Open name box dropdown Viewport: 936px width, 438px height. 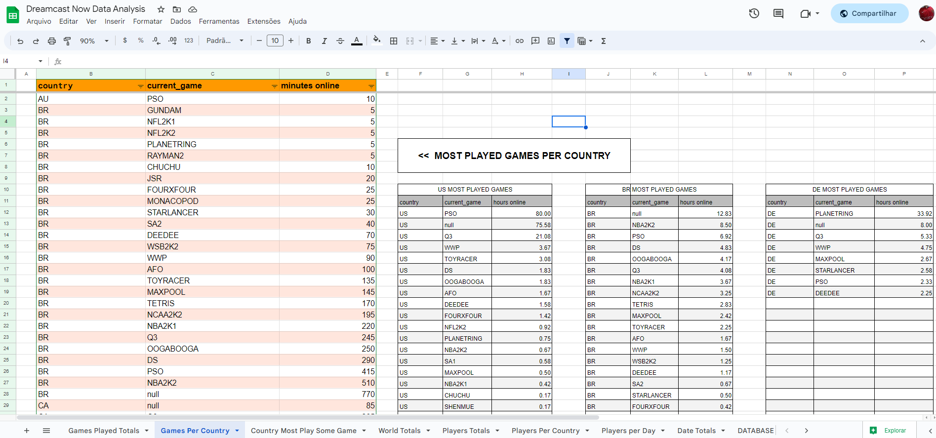(x=41, y=61)
